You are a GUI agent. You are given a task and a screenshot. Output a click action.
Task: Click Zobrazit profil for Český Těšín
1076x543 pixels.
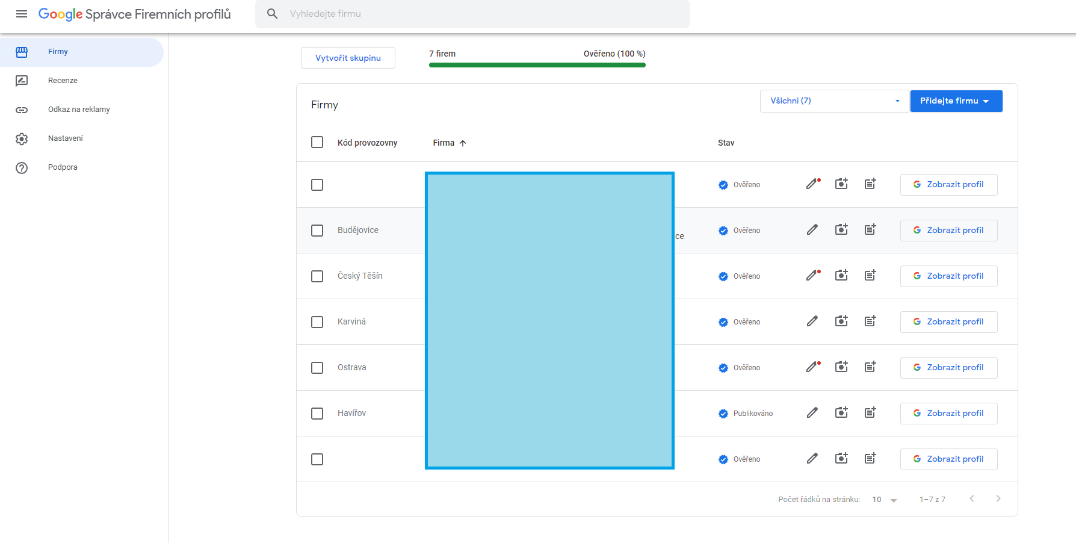point(949,276)
